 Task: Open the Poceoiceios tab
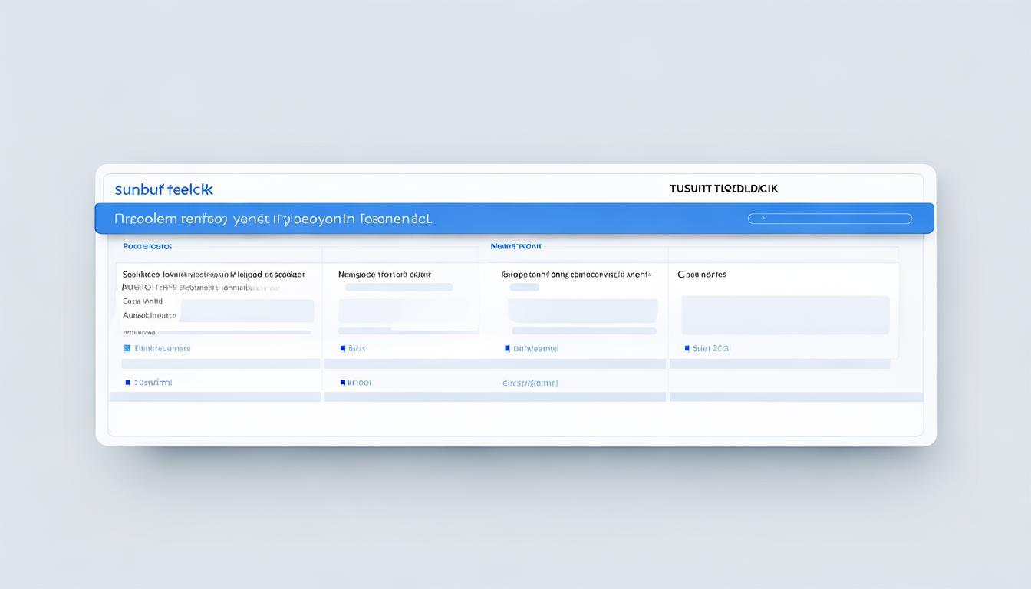tap(147, 246)
